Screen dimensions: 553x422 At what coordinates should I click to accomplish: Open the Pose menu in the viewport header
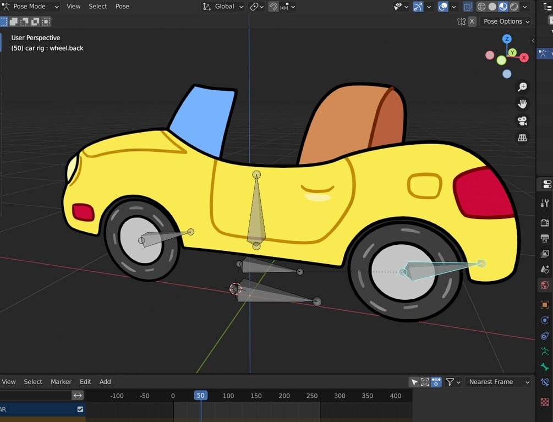click(122, 7)
